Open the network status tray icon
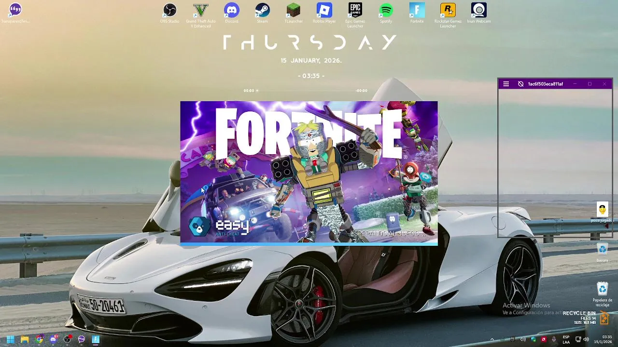The height and width of the screenshot is (347, 618). pyautogui.click(x=578, y=339)
